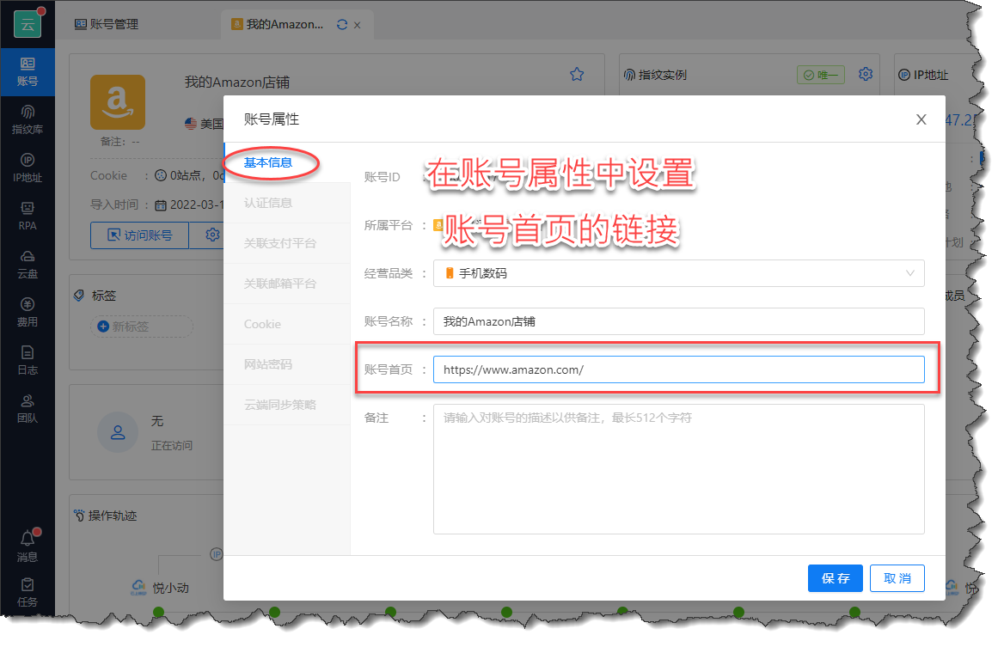The image size is (1004, 647).
Task: Click the 取消 button
Action: click(897, 578)
